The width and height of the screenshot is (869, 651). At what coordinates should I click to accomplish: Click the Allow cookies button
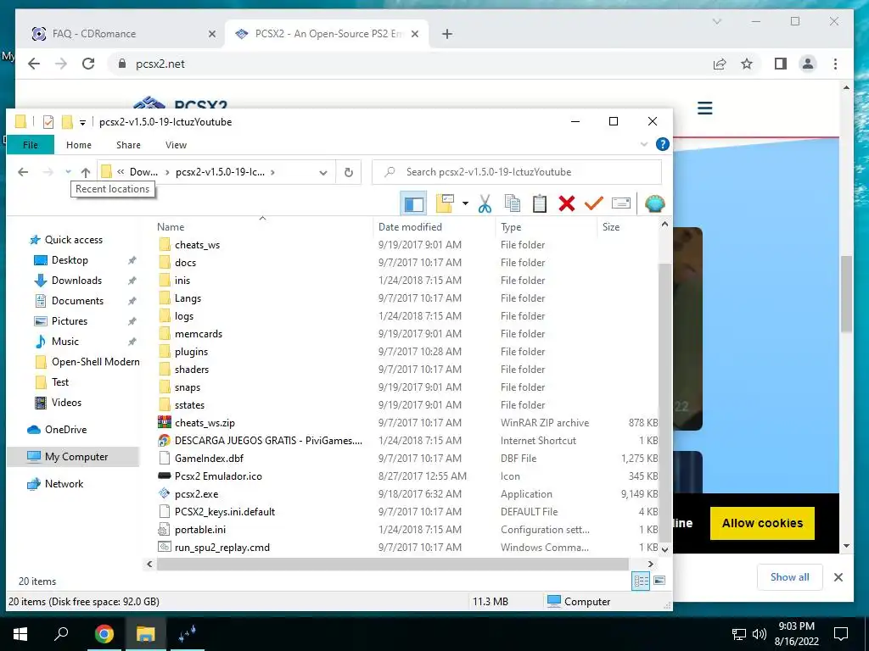tap(762, 523)
